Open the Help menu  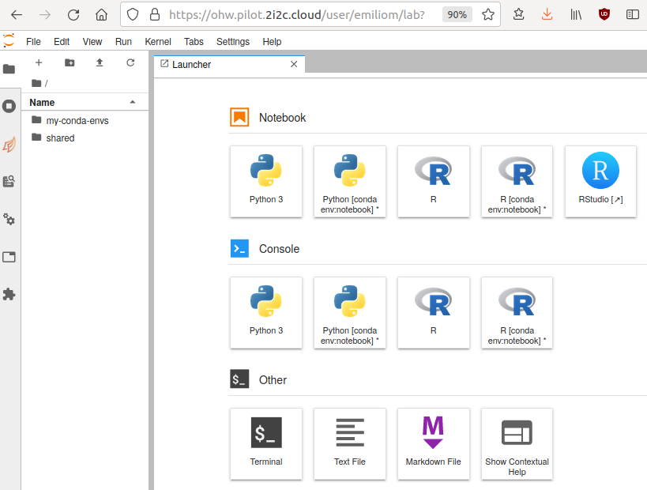click(272, 42)
